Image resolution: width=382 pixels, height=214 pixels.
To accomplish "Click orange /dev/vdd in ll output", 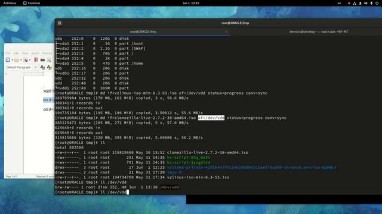I will pos(170,187).
